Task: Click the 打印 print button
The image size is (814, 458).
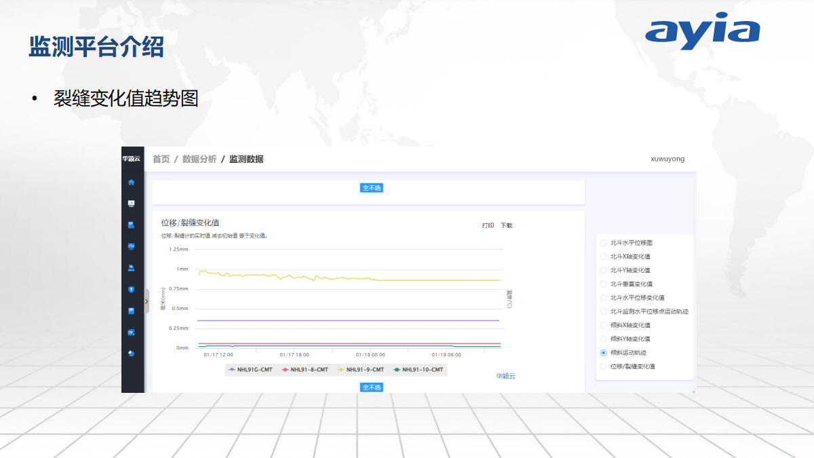Action: point(488,225)
